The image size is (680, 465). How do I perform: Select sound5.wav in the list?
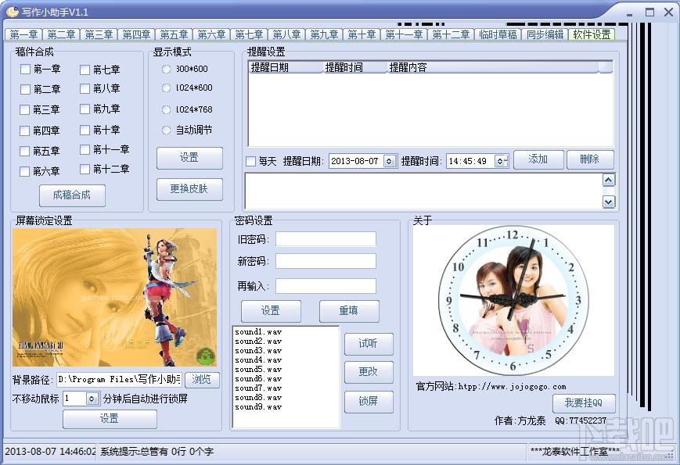point(258,370)
